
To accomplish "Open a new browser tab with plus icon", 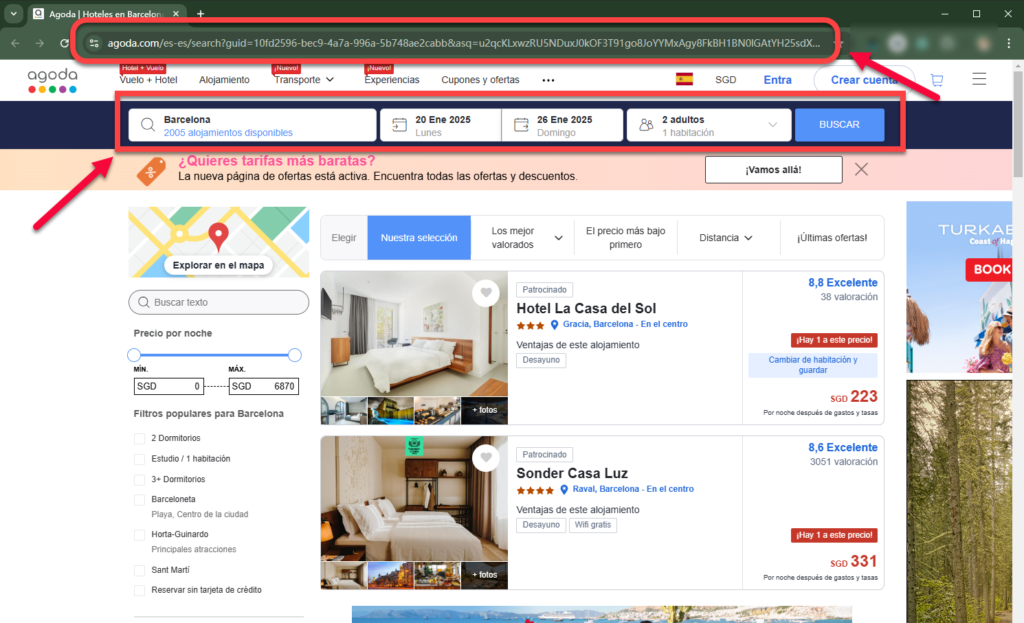I will [x=201, y=14].
